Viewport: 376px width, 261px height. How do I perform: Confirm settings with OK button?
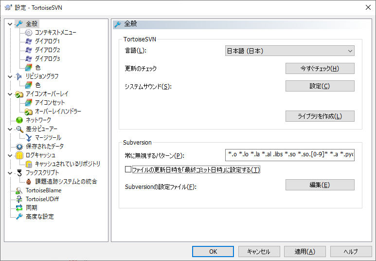(x=213, y=251)
